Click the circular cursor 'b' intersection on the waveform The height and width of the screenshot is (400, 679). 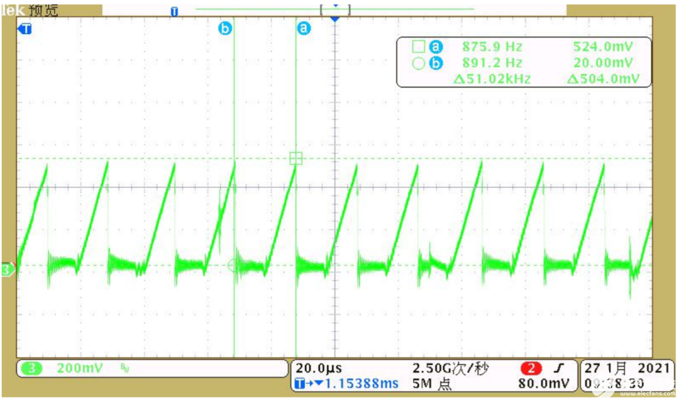(x=233, y=265)
